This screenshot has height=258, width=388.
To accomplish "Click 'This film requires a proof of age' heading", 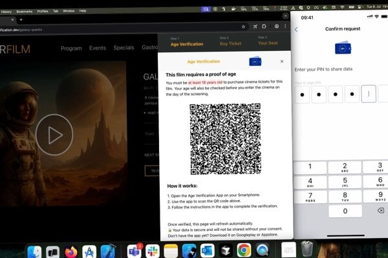I will coord(200,74).
